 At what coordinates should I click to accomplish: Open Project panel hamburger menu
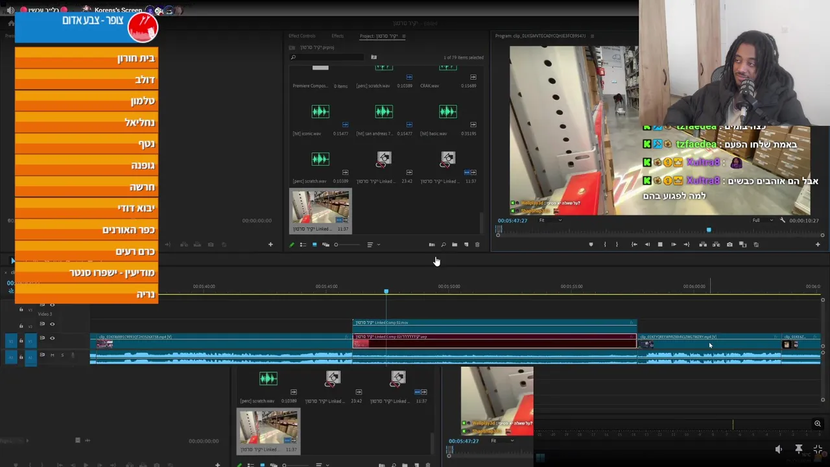pyautogui.click(x=403, y=36)
